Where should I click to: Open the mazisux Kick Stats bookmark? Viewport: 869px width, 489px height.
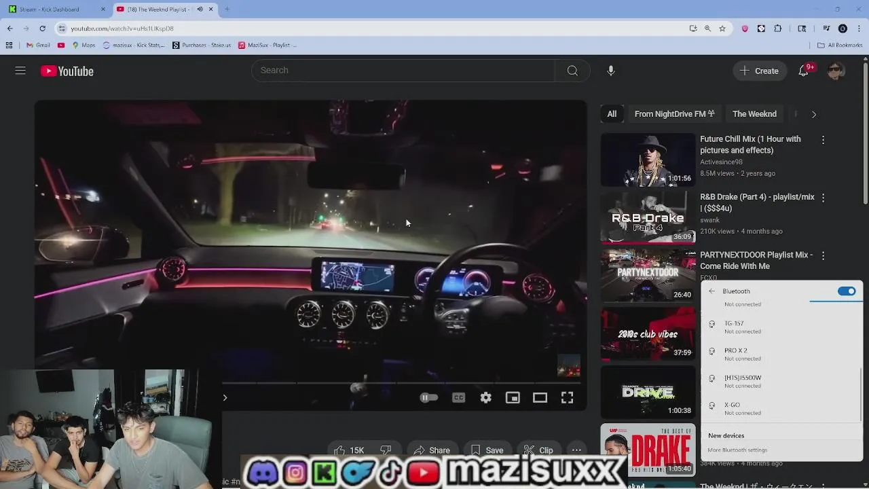[134, 46]
